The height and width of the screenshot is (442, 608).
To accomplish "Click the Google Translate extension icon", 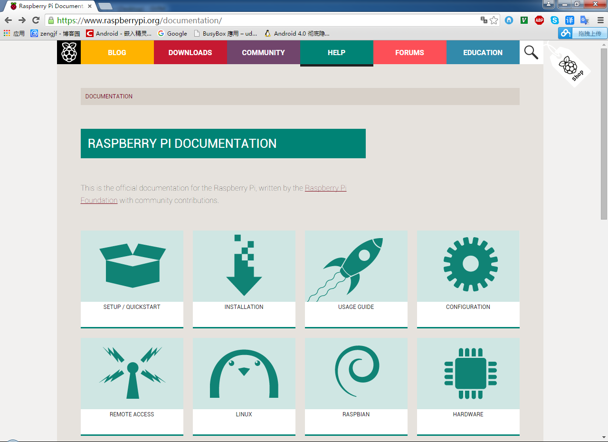I will click(585, 20).
